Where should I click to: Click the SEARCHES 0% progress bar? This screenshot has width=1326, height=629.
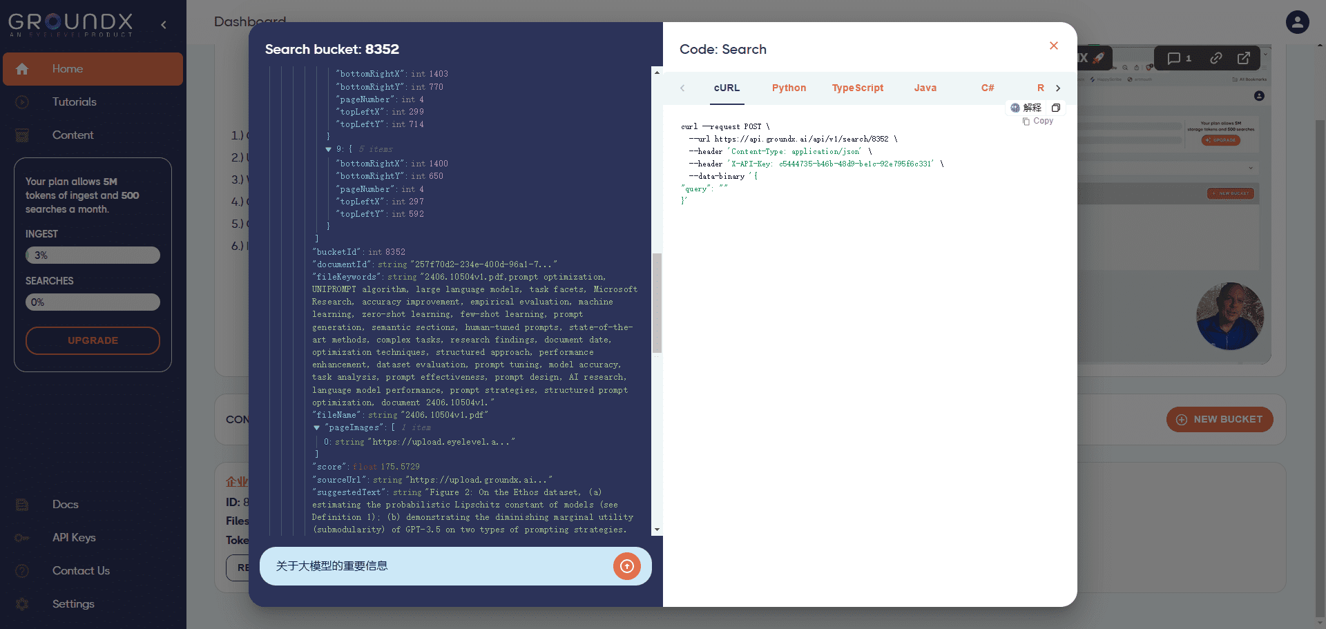(x=93, y=302)
